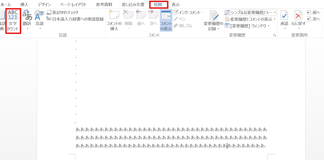Image resolution: width=324 pixels, height=160 pixels.
Task: Open 変更履歴 group dialog launcher
Action: (x=275, y=35)
